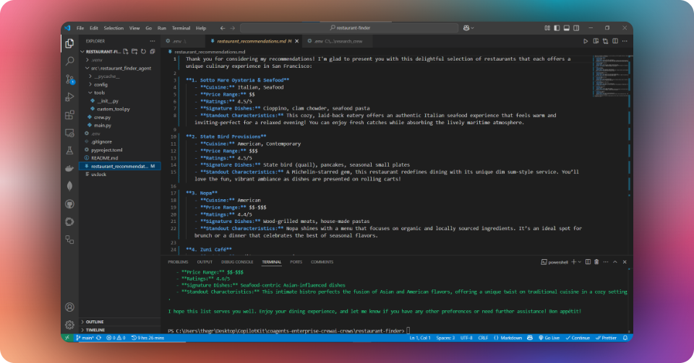Split the terminal panel
Screen dimensions: 694x363
click(x=588, y=262)
